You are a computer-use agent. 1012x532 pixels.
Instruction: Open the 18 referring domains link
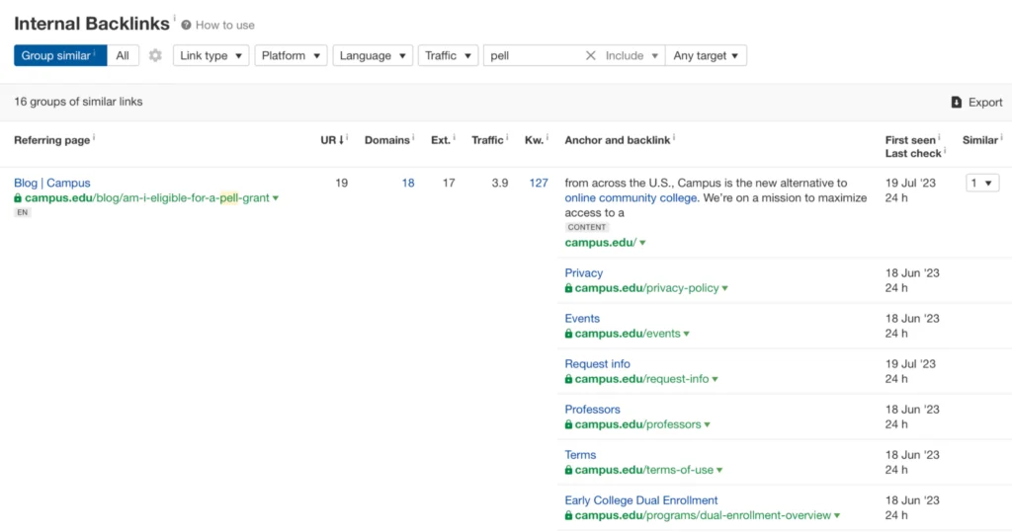(408, 184)
